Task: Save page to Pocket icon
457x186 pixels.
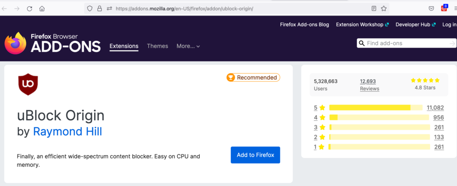Action: click(x=432, y=8)
